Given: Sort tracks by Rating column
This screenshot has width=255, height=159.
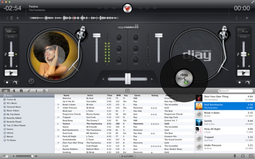Looking at the screenshot, I should [155, 95].
